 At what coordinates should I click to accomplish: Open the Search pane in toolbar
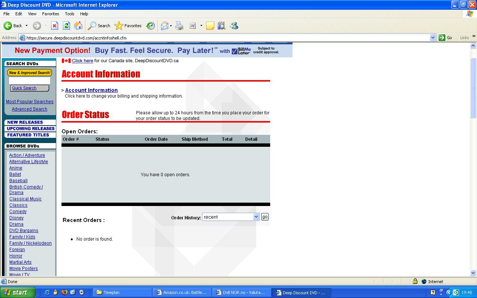pyautogui.click(x=99, y=26)
